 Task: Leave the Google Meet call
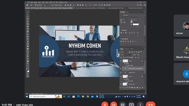coord(150,105)
